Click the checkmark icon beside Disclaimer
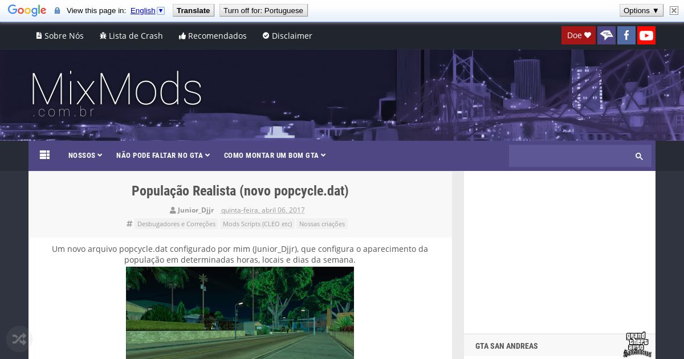The height and width of the screenshot is (359, 684). coord(266,35)
